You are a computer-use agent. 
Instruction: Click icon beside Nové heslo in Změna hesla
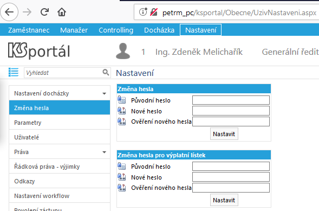[x=122, y=111]
